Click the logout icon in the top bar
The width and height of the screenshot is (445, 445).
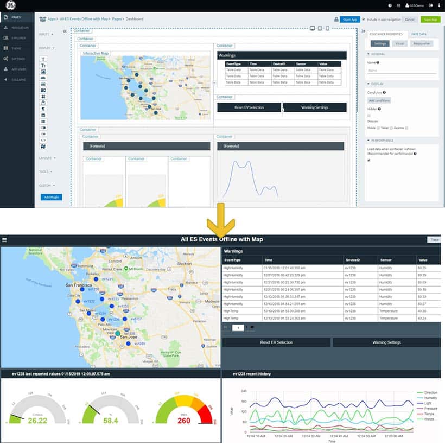431,5
